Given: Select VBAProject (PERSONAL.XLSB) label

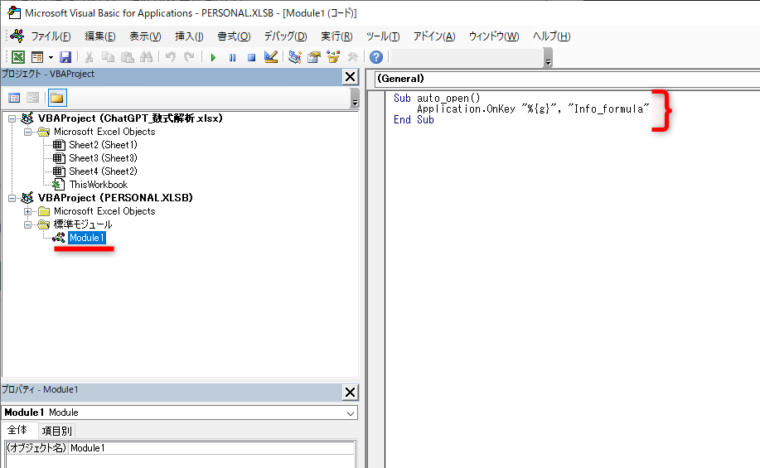Looking at the screenshot, I should tap(115, 198).
